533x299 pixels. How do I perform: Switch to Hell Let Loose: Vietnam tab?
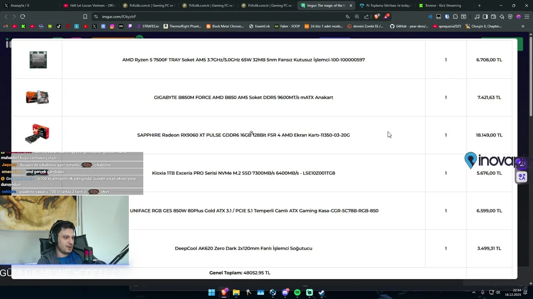[x=89, y=5]
